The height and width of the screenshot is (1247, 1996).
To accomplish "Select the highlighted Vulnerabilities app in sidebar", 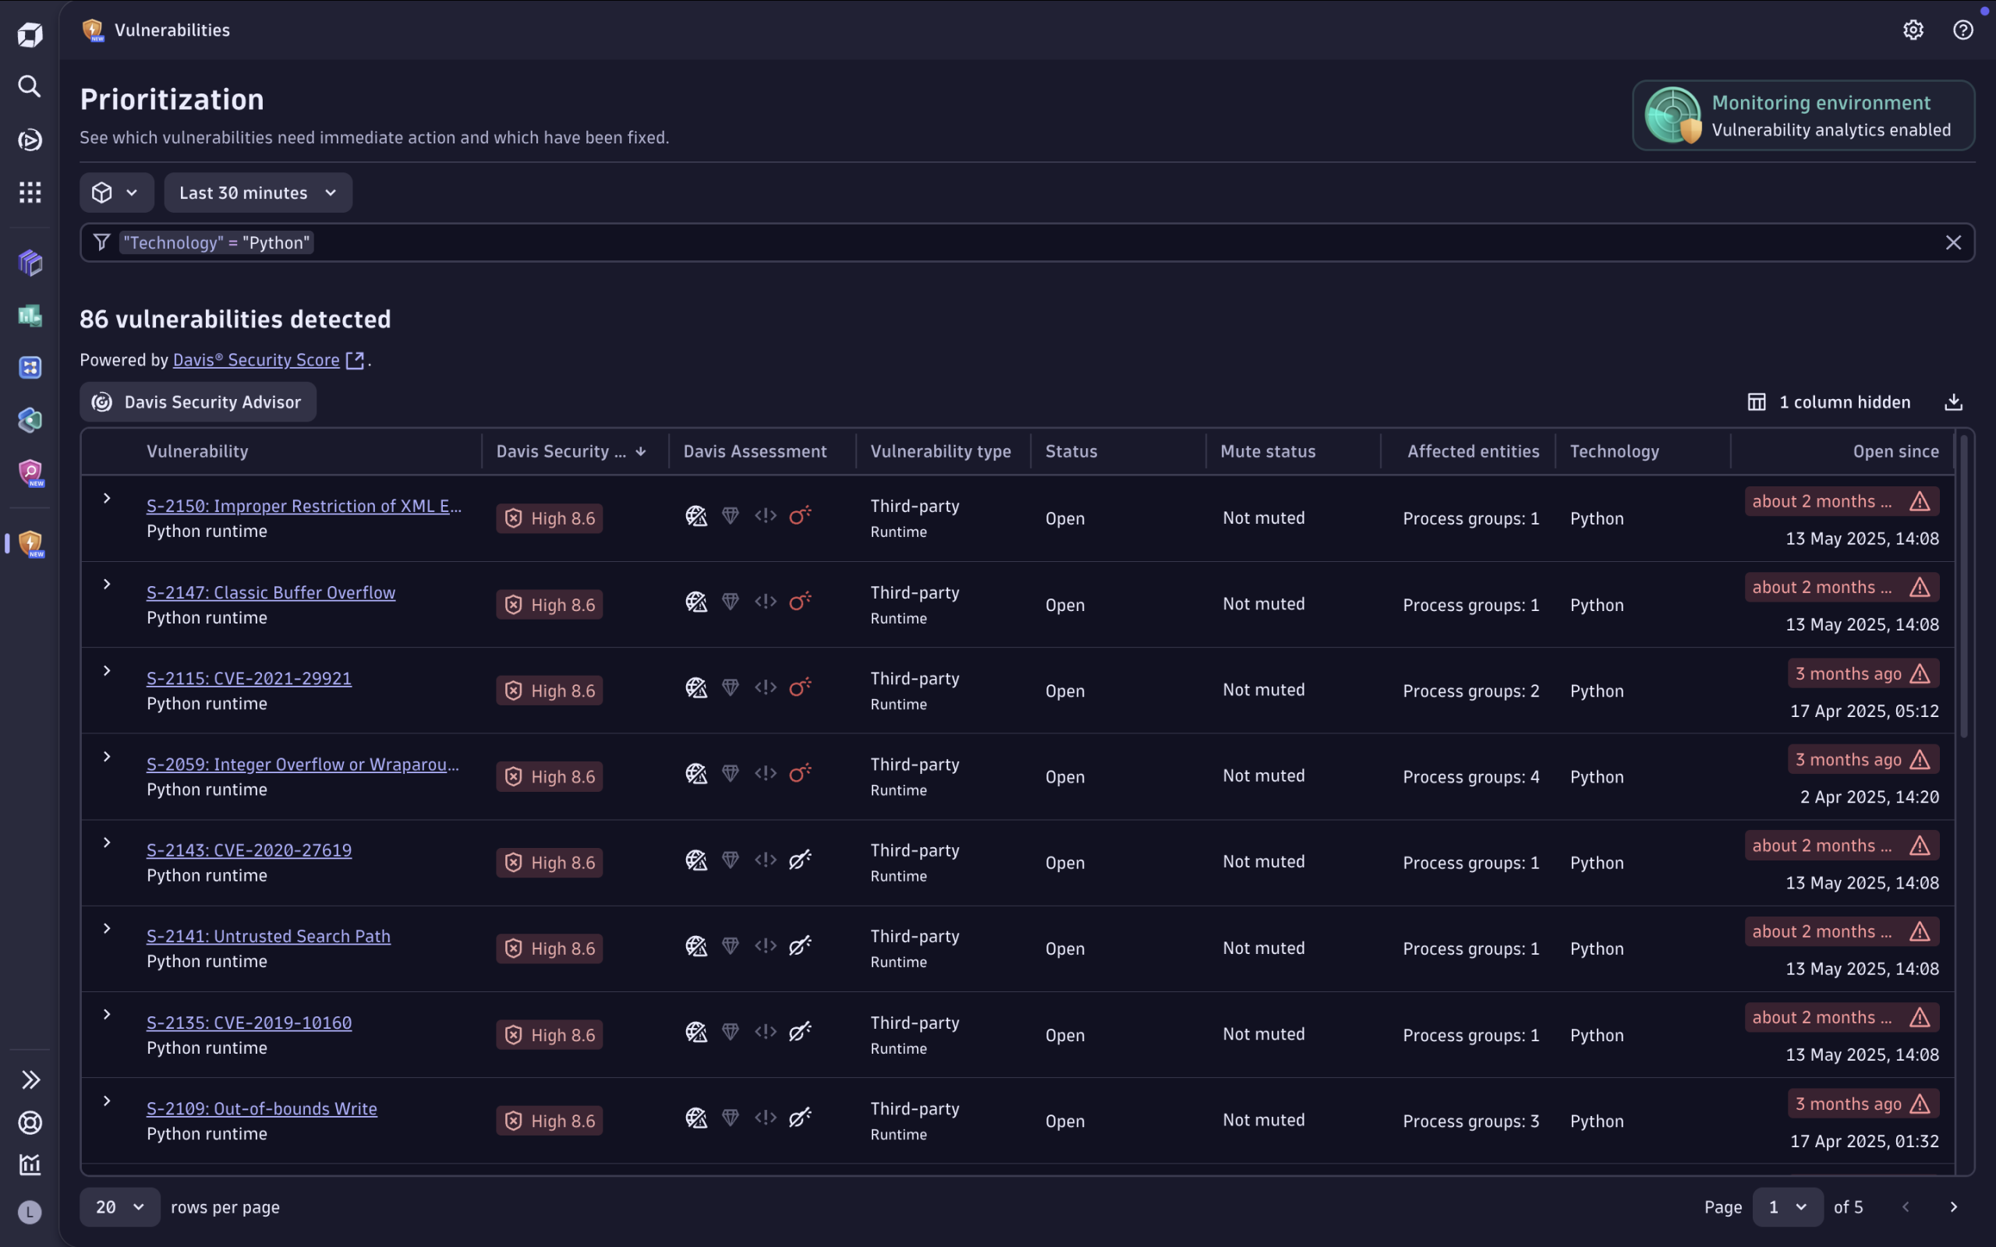I will point(30,542).
